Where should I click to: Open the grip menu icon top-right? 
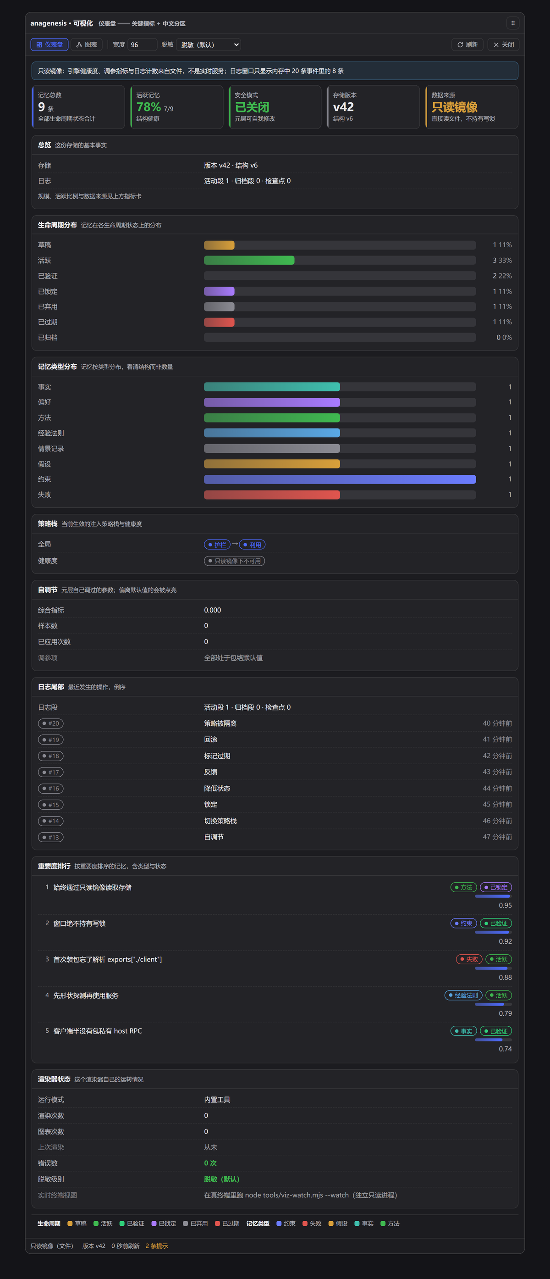(513, 23)
